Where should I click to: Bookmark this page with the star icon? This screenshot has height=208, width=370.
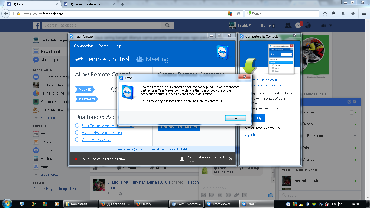click(x=325, y=14)
